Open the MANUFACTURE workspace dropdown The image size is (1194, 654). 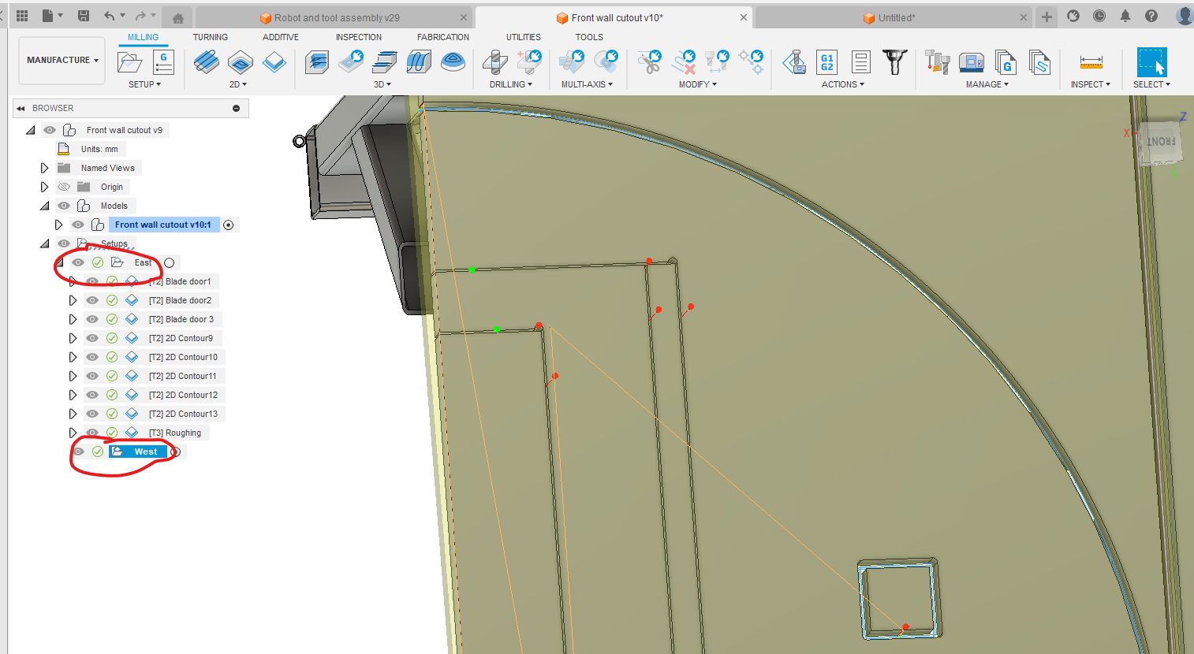point(62,60)
